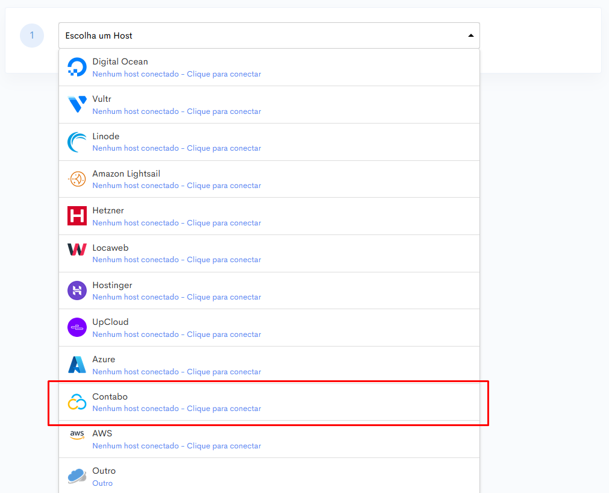Click the Azure logo icon
Viewport: 609px width, 493px height.
(x=77, y=365)
